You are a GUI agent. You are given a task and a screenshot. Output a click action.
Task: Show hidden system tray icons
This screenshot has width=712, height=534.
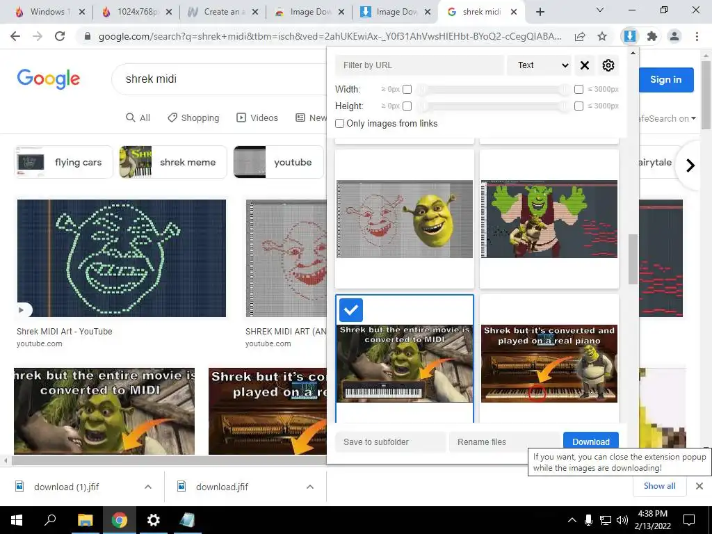[572, 520]
